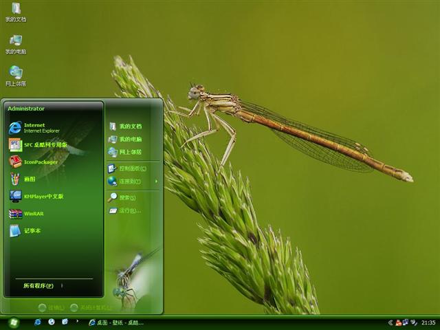440x330 pixels.
Task: Open 画图 paint program in Start menu
Action: [x=22, y=179]
